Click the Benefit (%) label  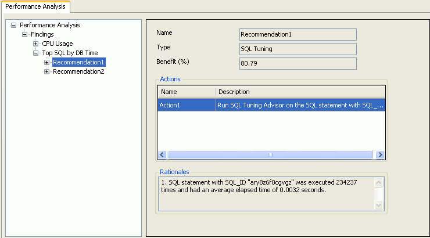173,62
